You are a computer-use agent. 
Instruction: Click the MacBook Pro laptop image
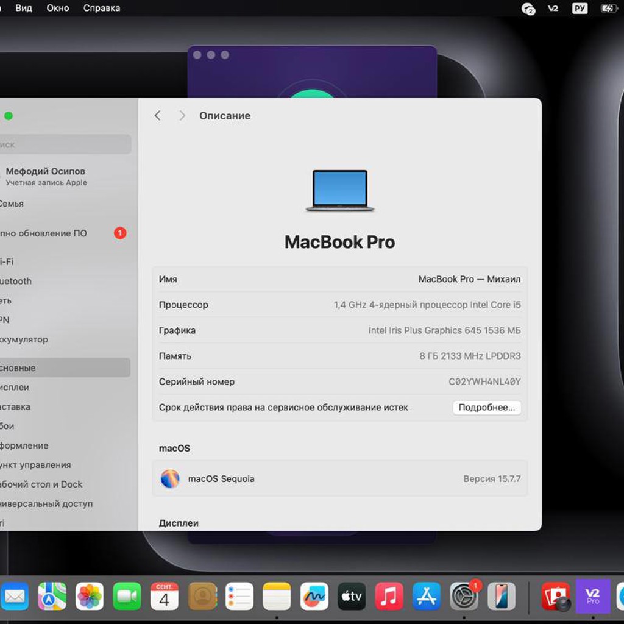(340, 191)
